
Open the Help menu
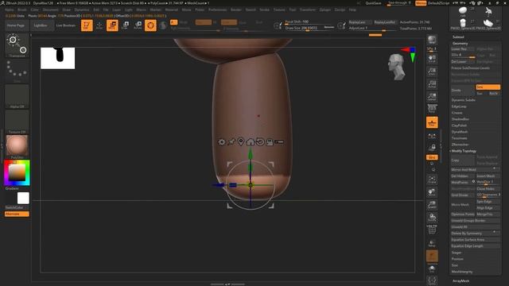352,10
